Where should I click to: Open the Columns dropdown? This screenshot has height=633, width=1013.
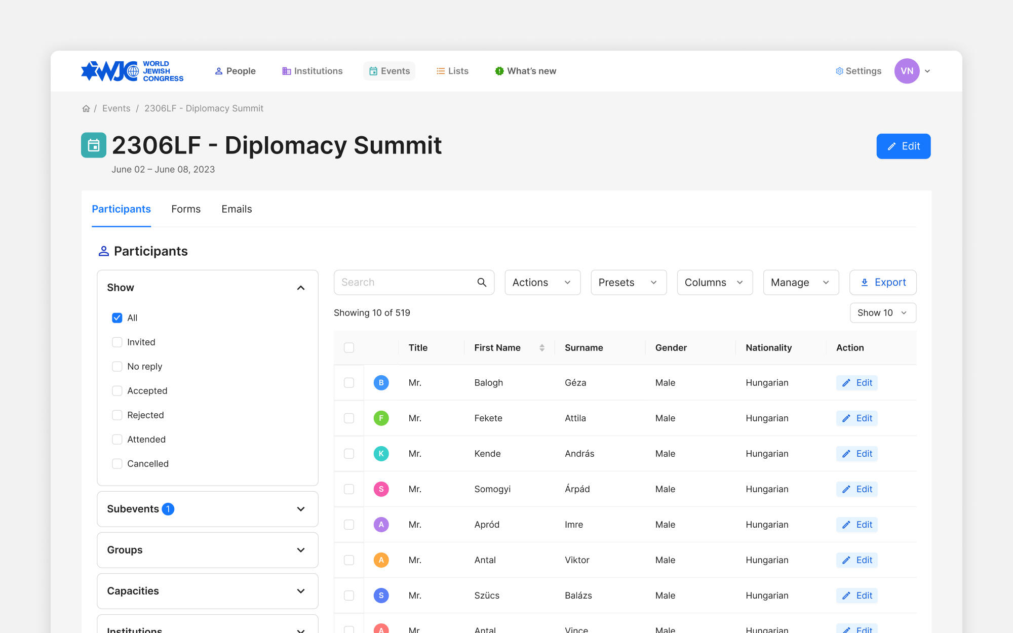(714, 283)
